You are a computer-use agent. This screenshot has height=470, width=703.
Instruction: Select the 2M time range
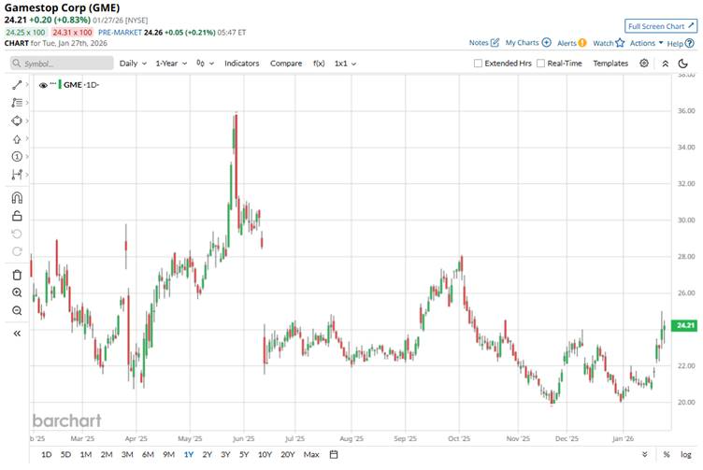pos(107,454)
